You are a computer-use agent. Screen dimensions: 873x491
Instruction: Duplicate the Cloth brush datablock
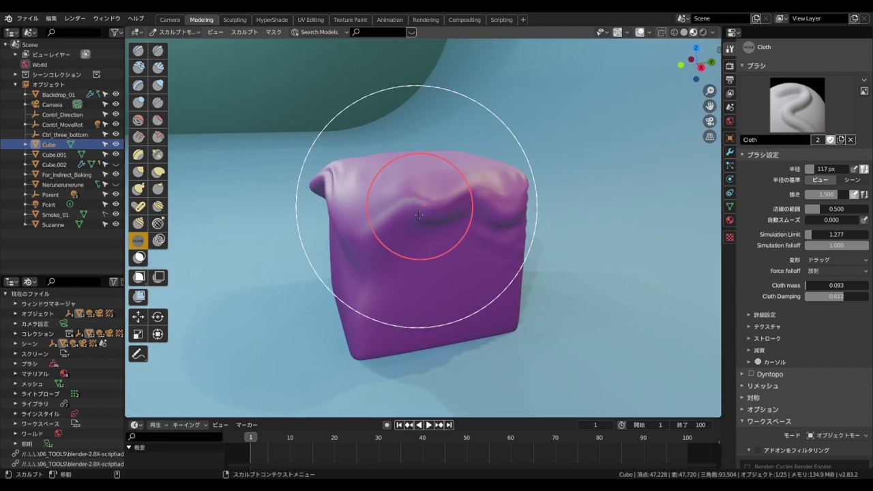point(840,140)
